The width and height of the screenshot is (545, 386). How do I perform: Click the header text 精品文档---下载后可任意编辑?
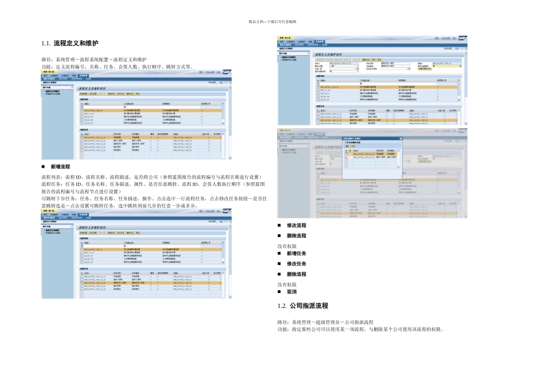(272, 22)
